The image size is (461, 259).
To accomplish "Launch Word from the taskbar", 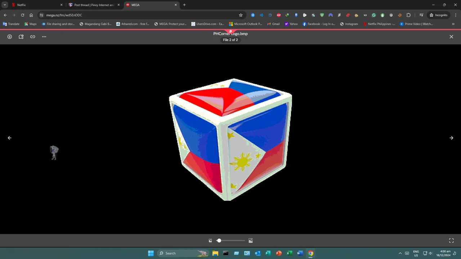I will point(300,253).
